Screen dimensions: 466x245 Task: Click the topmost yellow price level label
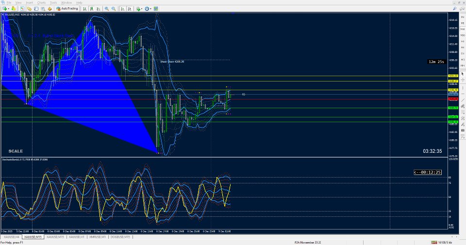(x=453, y=76)
